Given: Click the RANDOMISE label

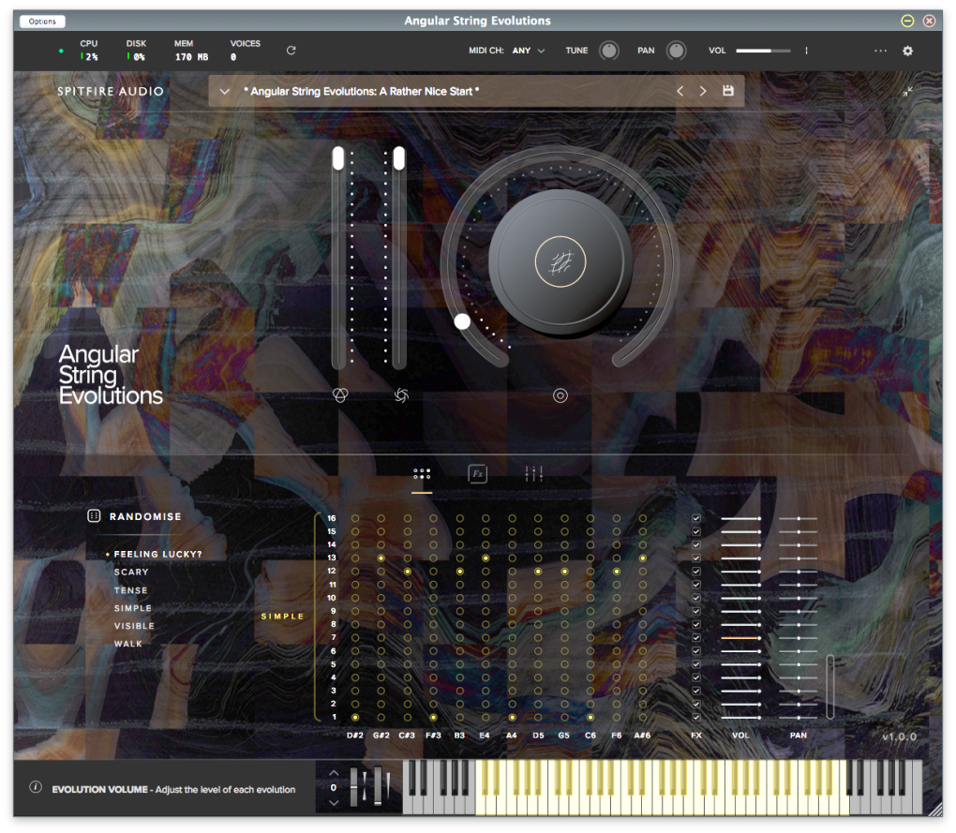Looking at the screenshot, I should (x=145, y=516).
